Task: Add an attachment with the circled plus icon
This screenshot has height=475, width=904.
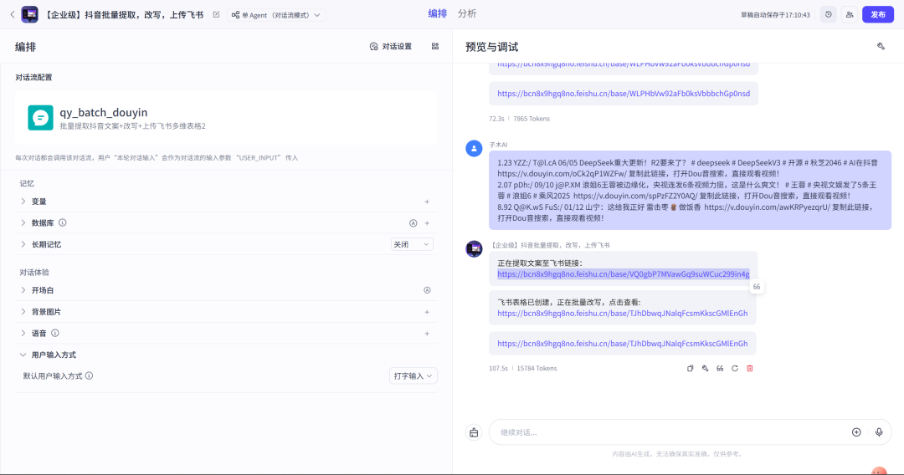Action: click(x=856, y=432)
